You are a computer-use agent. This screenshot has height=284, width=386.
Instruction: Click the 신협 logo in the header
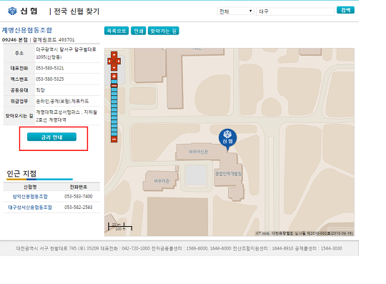23,11
